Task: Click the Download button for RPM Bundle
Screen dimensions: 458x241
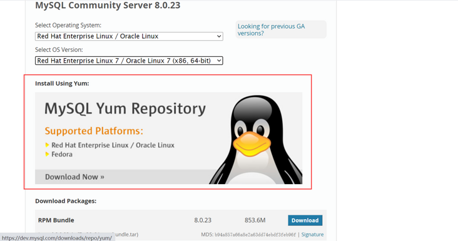Action: point(305,220)
